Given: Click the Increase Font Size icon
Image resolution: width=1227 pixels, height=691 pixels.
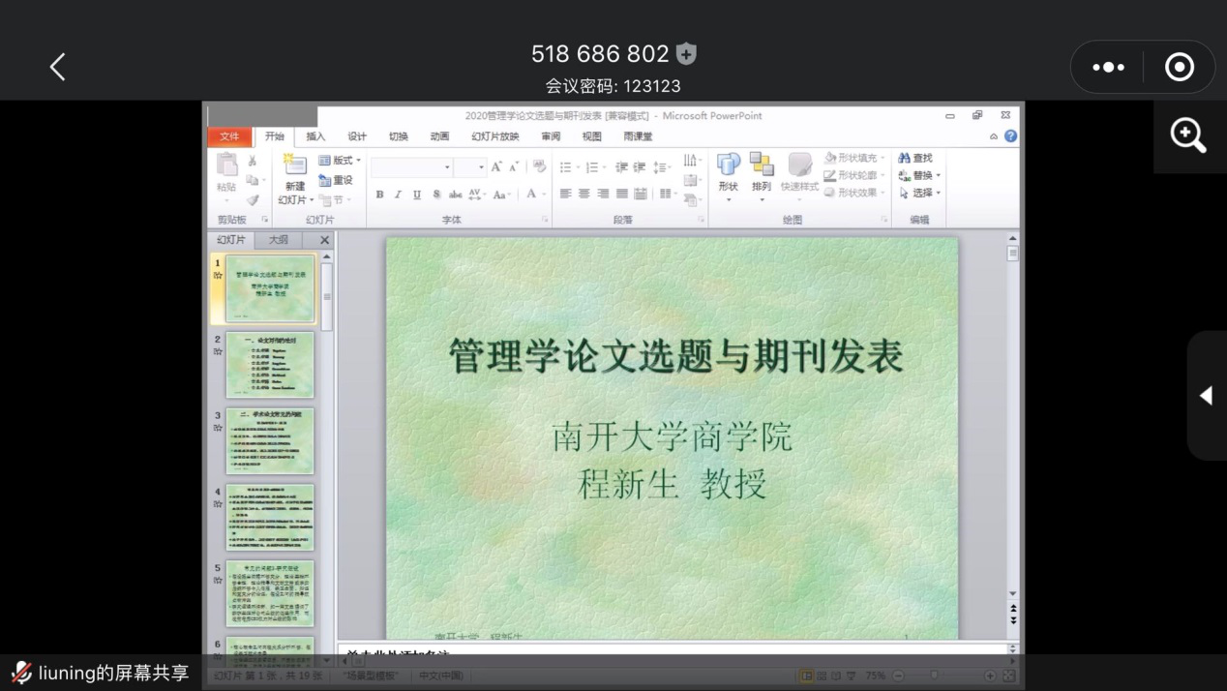Looking at the screenshot, I should click(x=496, y=167).
